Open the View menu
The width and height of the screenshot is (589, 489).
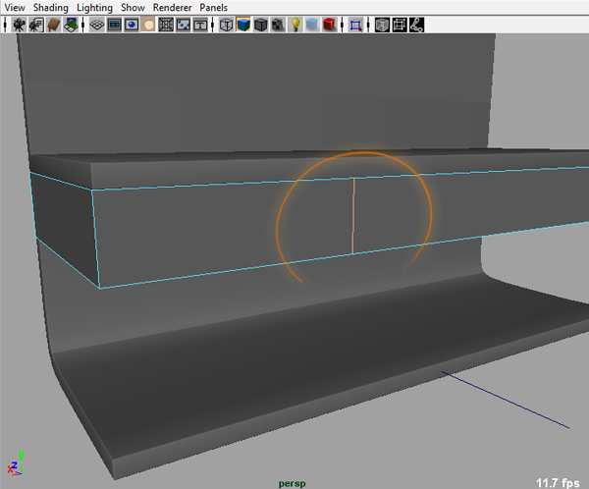(15, 8)
